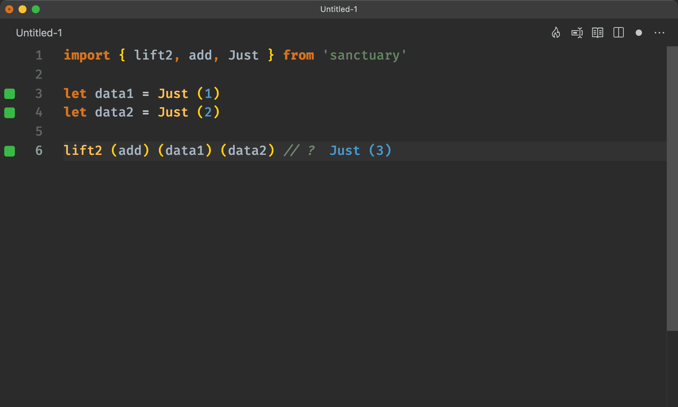Click the unpublished changes dot icon
This screenshot has width=678, height=407.
point(639,32)
